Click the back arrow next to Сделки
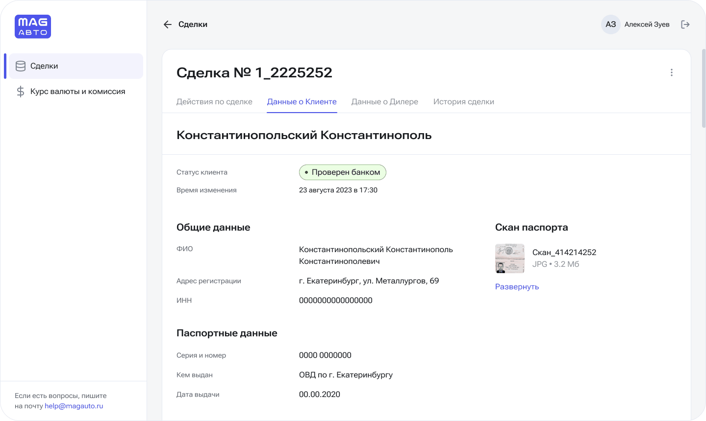706x421 pixels. (x=168, y=24)
